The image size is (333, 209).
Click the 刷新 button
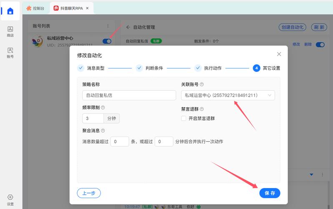coord(319,27)
